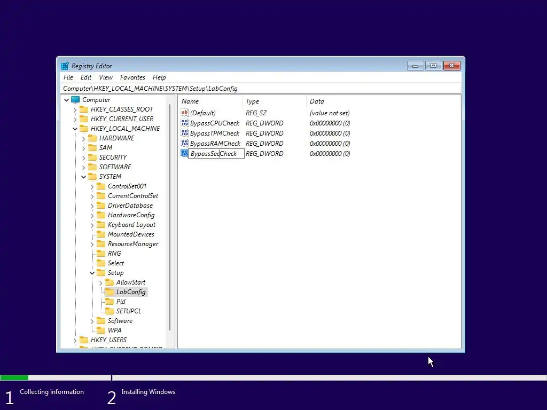Click the MountedDevices folder icon
The image size is (547, 410).
[x=101, y=234]
